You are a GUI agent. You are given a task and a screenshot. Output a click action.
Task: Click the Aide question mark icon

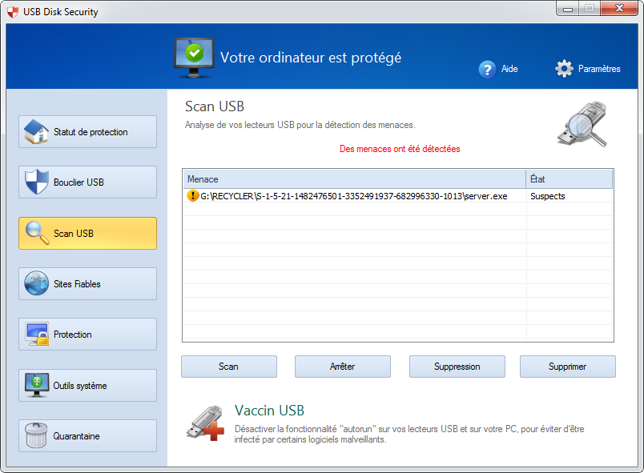487,69
